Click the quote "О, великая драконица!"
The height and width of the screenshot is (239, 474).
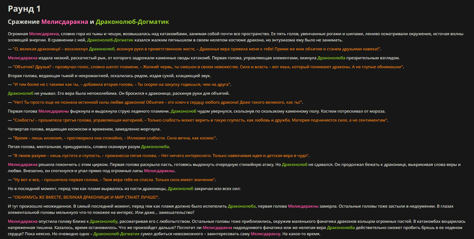pos(37,49)
